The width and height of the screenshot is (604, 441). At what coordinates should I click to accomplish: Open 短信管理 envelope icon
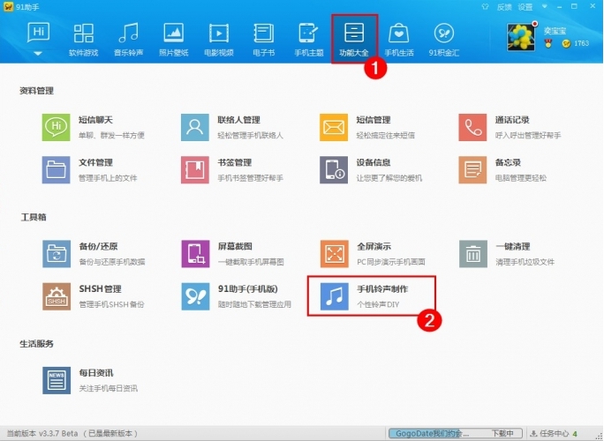click(334, 127)
